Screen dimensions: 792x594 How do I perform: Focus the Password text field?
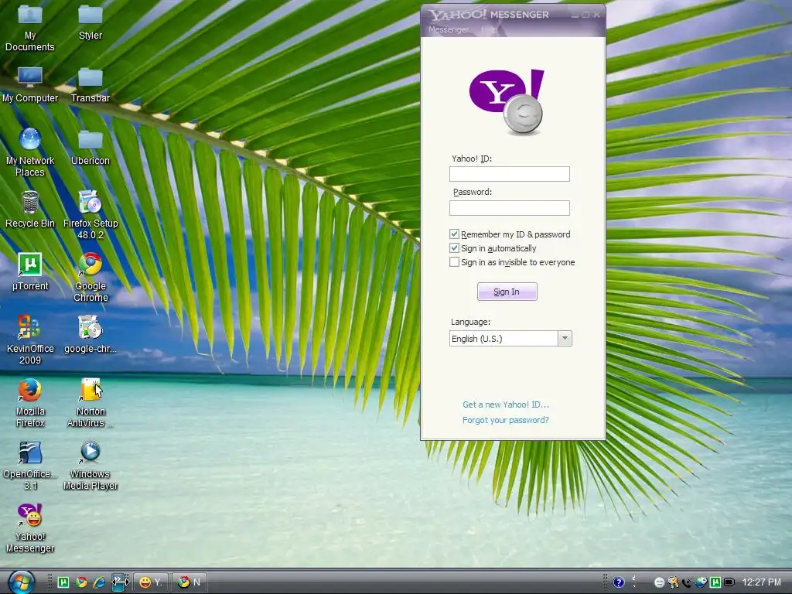pos(510,207)
